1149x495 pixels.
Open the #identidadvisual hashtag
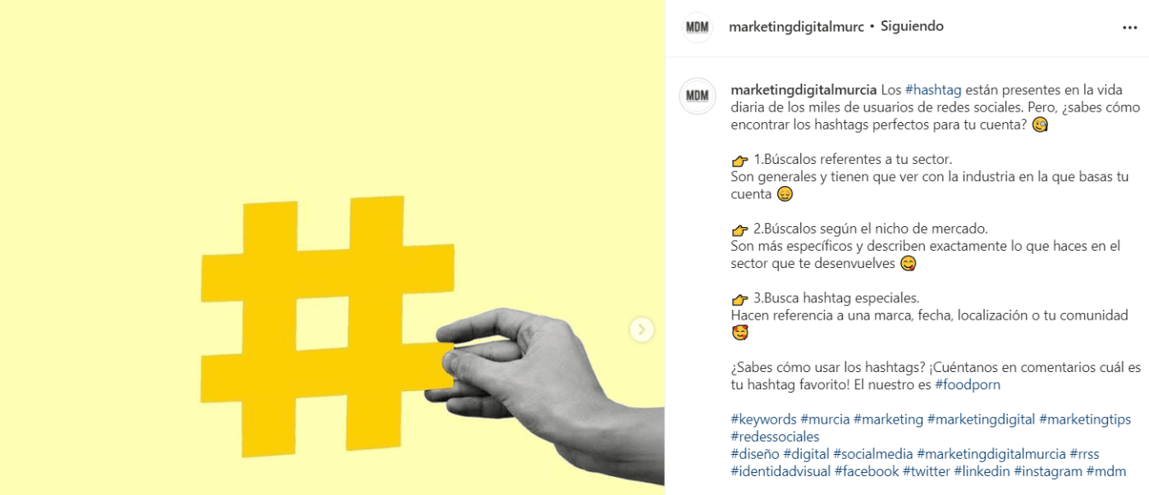[780, 471]
